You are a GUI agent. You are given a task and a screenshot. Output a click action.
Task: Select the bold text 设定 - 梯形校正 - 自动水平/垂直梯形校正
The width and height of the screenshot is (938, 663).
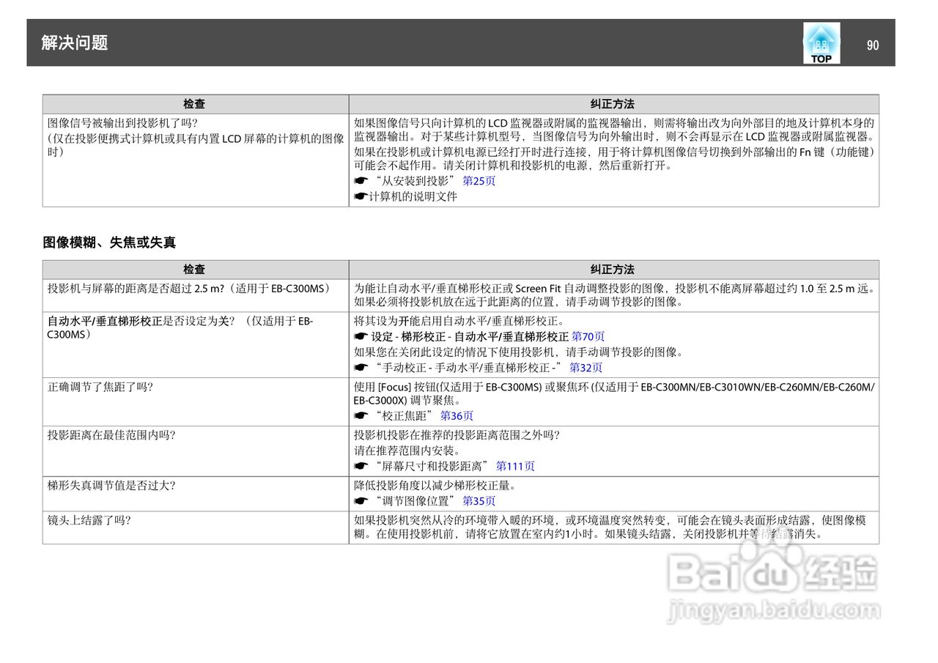click(470, 337)
